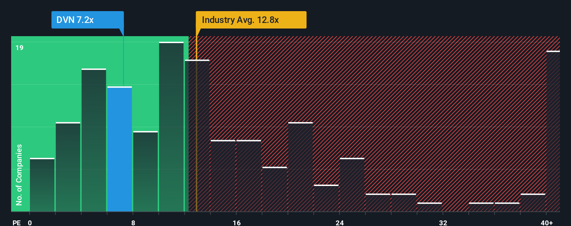The height and width of the screenshot is (226, 571).
Task: Click the '16' label on the PE axis
Action: point(236,223)
